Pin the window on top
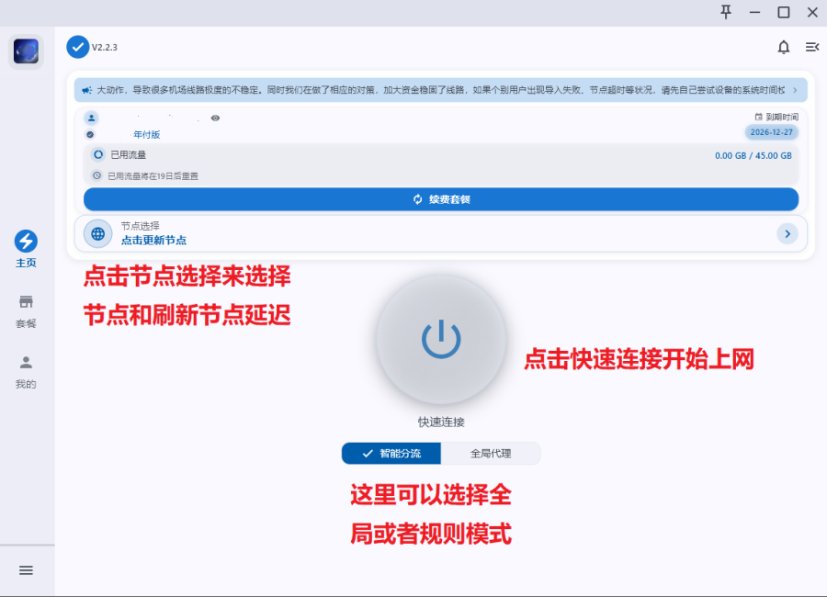Screen dimensions: 827x597 tap(726, 12)
